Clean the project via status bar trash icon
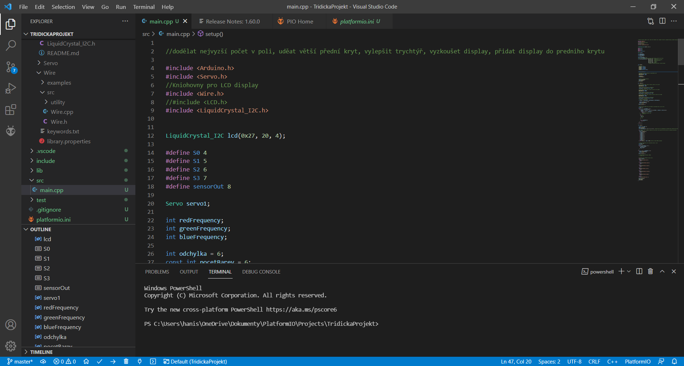684x366 pixels. [x=126, y=361]
